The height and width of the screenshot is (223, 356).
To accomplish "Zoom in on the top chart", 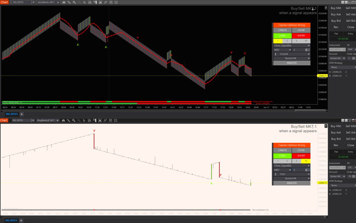I will coord(74,2).
